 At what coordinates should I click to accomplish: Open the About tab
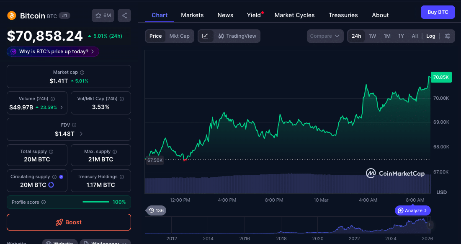tap(380, 15)
